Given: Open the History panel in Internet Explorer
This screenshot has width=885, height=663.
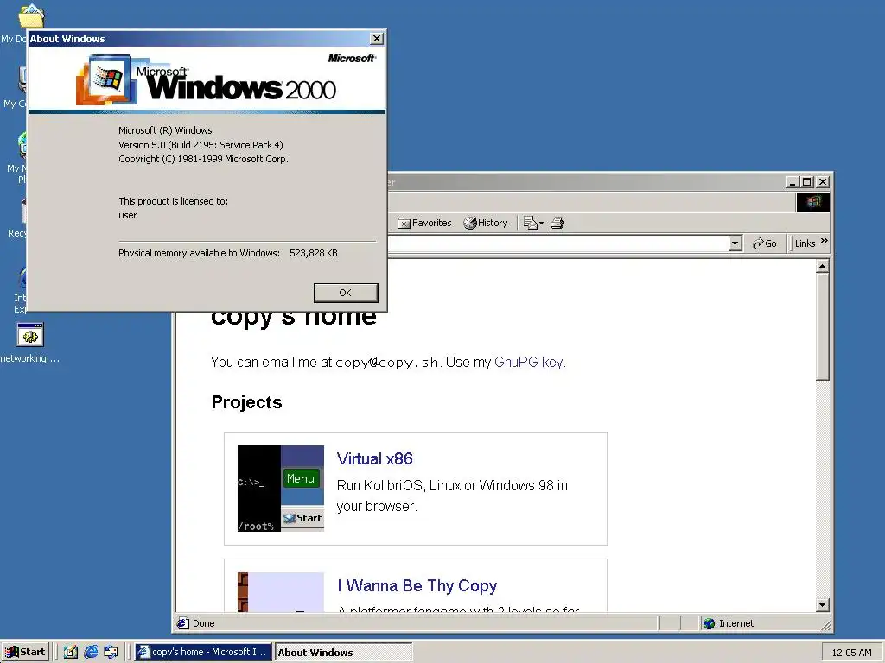Looking at the screenshot, I should click(x=486, y=223).
